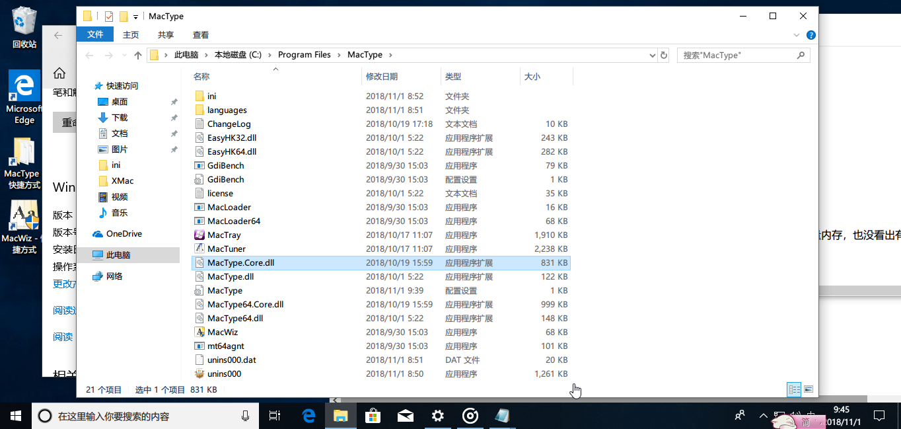Viewport: 901px width, 429px height.
Task: Open the ini folder icon in file list
Action: 199,97
